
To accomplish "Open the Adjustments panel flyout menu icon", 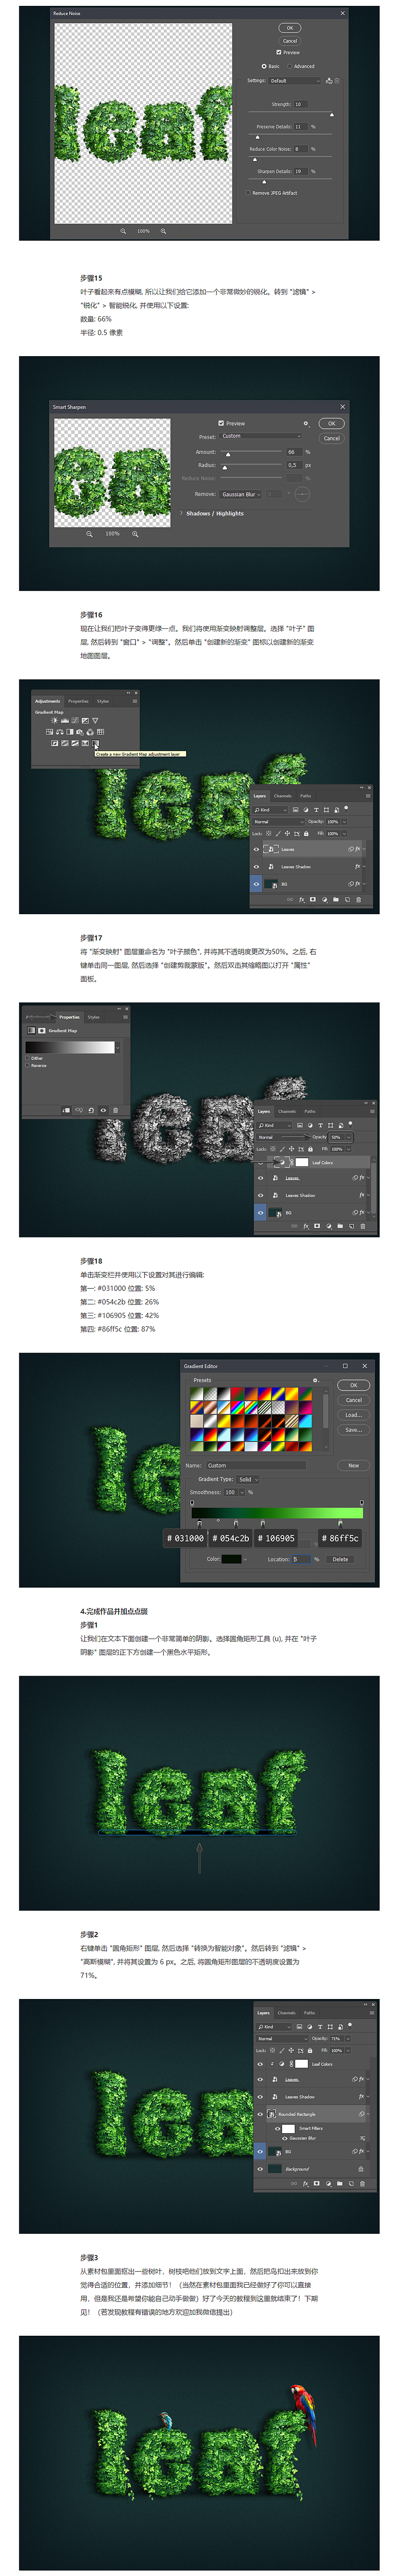I will (x=135, y=701).
